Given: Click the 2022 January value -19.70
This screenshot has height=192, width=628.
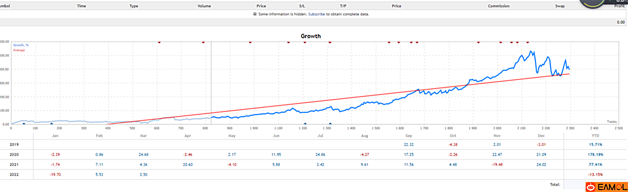Looking at the screenshot, I should coord(55,175).
